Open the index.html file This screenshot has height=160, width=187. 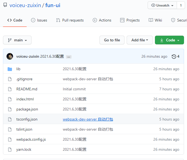[x=25, y=99]
